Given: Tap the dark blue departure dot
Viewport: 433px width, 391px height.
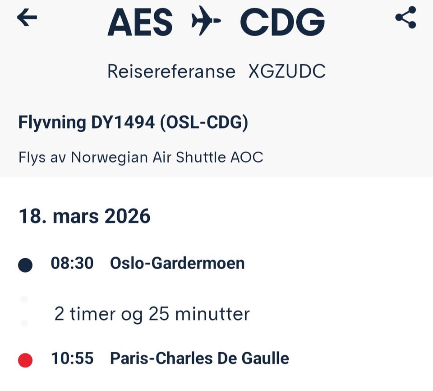Looking at the screenshot, I should 25,265.
